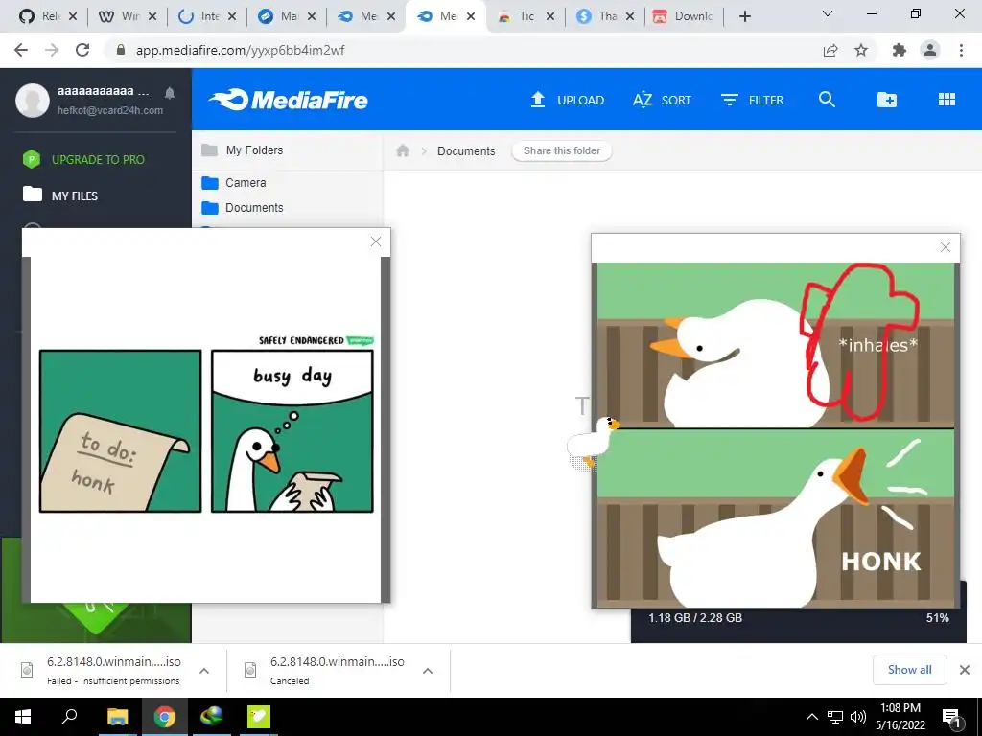Open the Action Center notifications icon
This screenshot has height=736, width=982.
pyautogui.click(x=951, y=717)
